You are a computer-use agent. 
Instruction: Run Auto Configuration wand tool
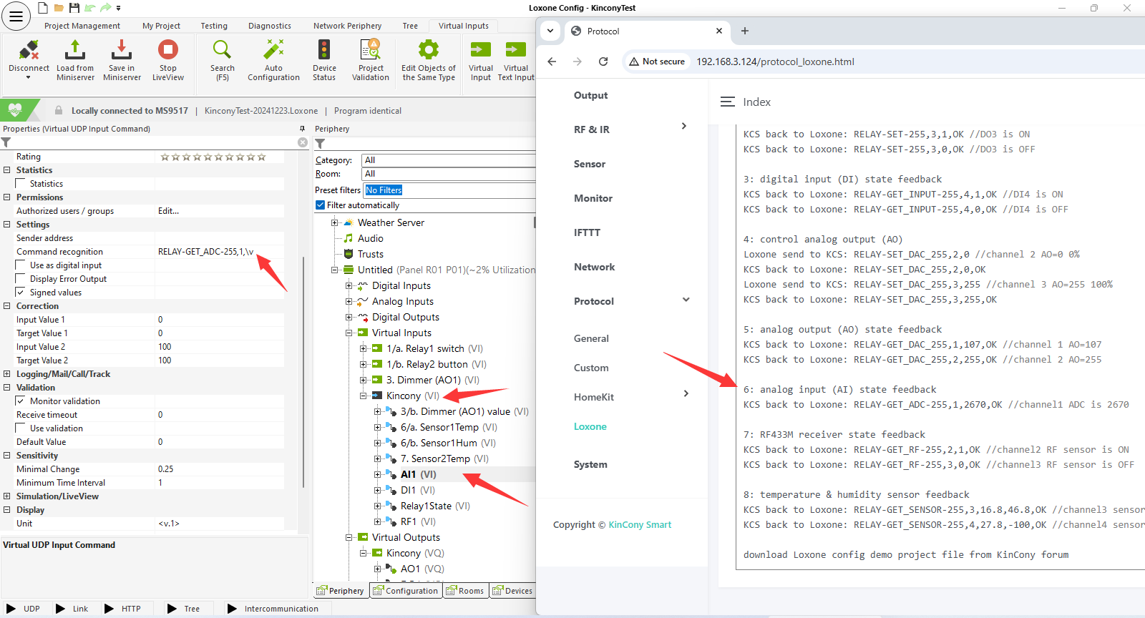pyautogui.click(x=273, y=51)
